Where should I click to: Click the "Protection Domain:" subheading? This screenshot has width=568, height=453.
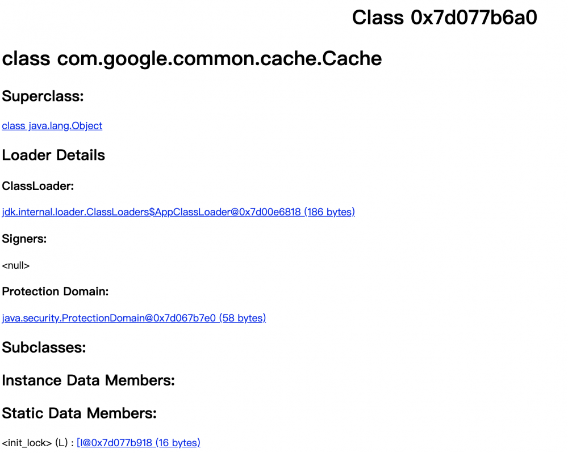(x=55, y=292)
